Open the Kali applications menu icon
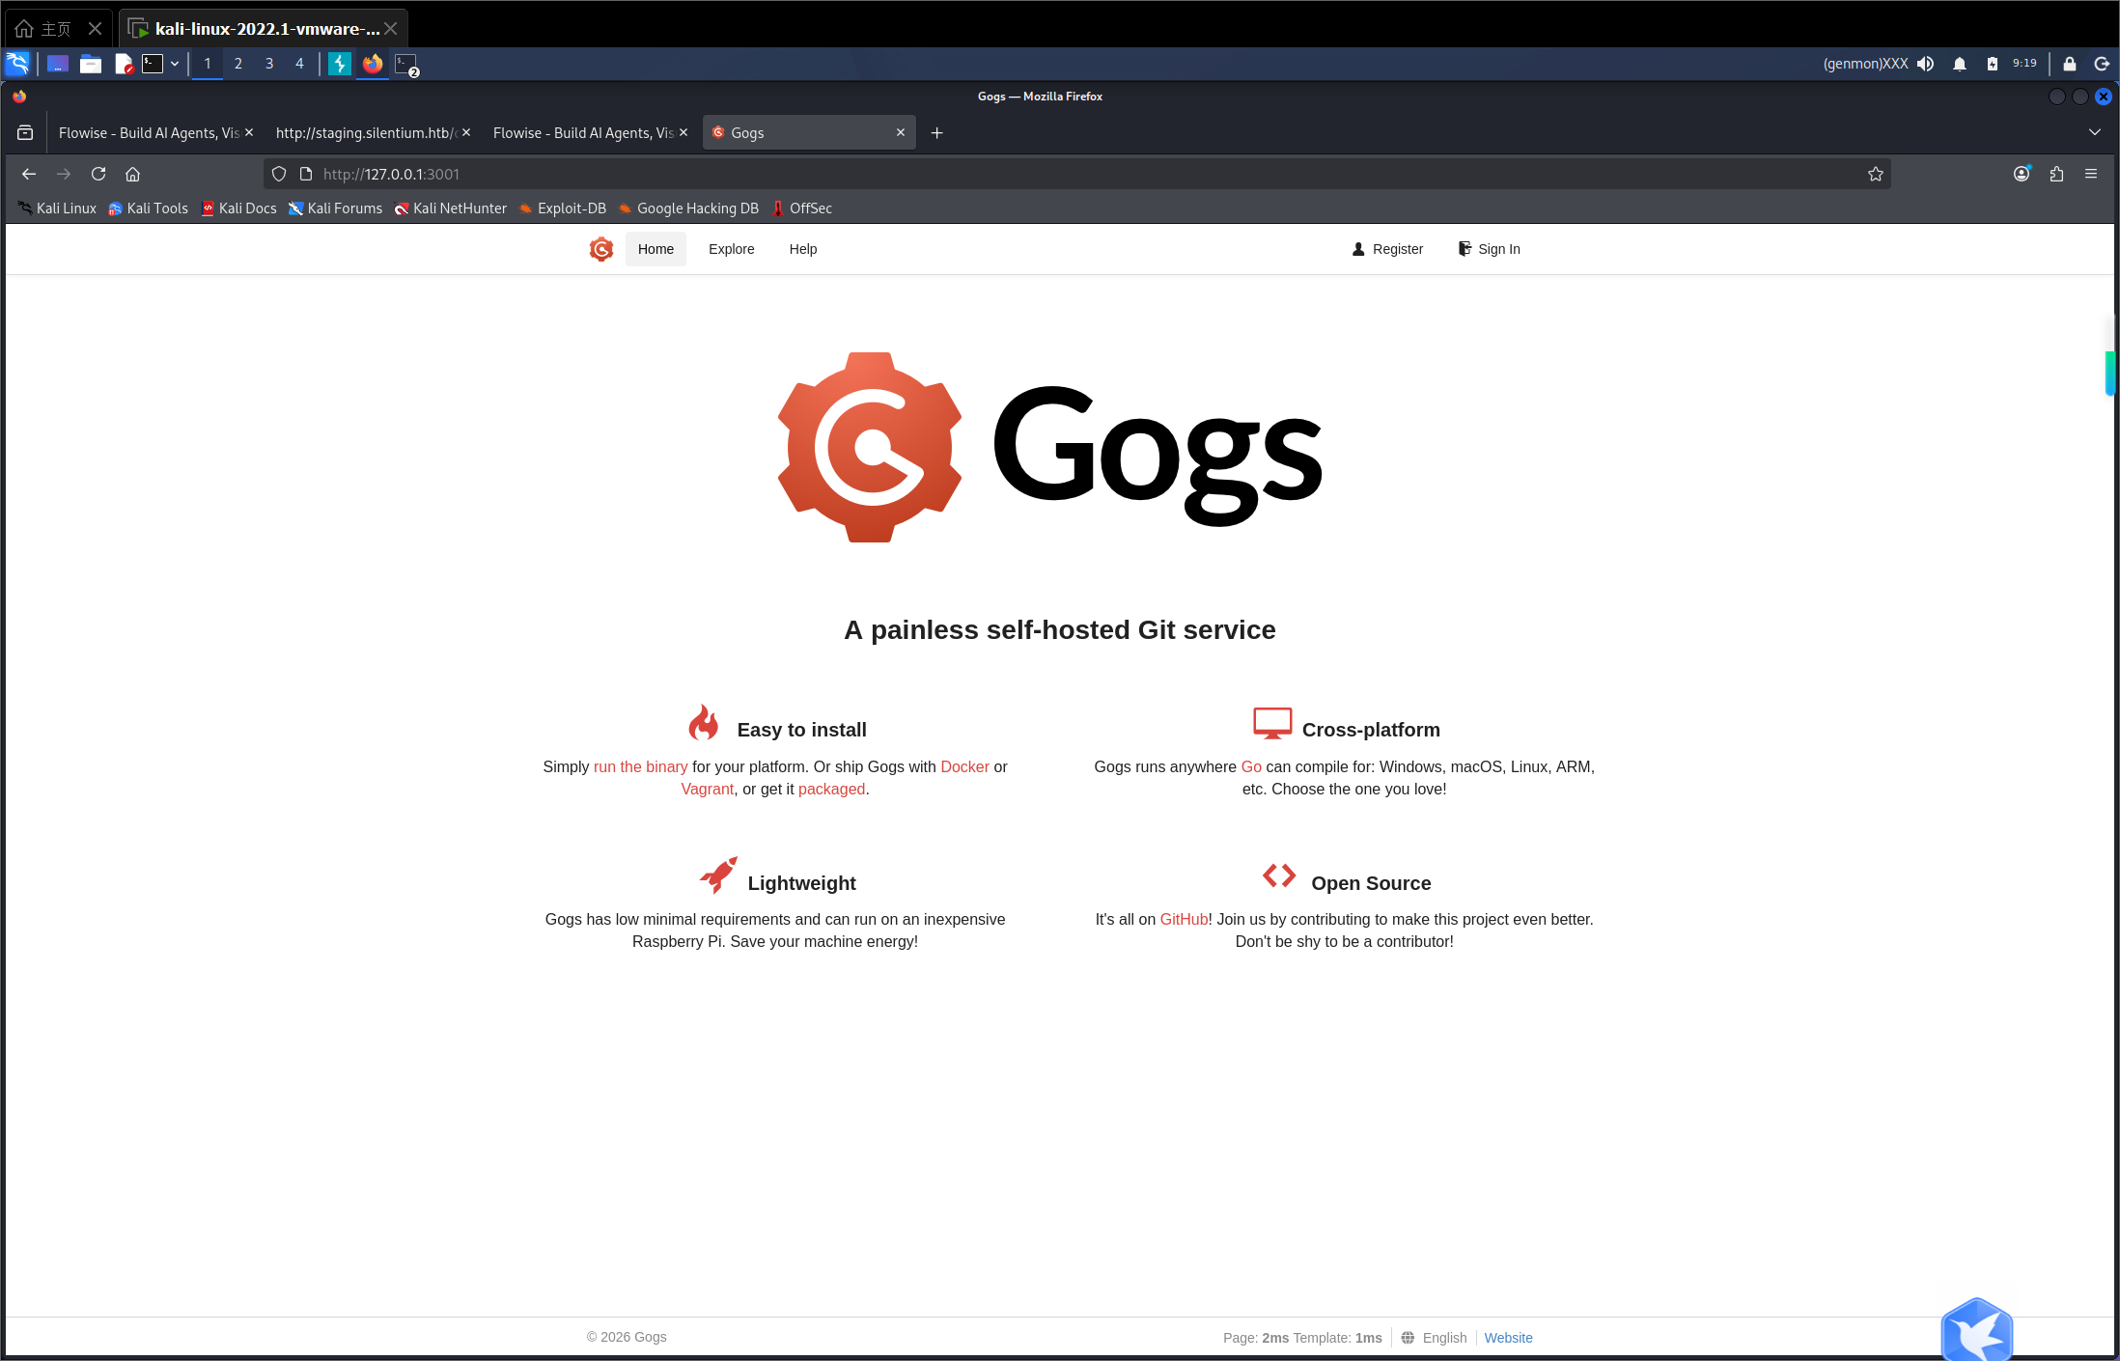Screen dimensions: 2120x1361 (x=17, y=64)
